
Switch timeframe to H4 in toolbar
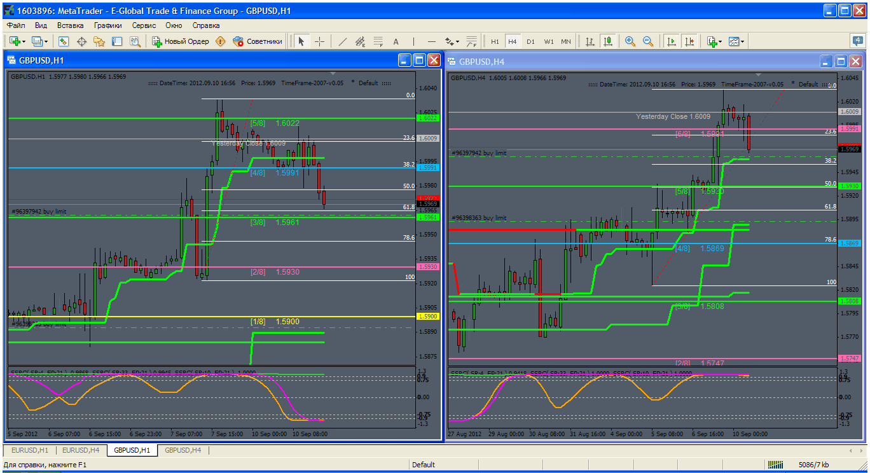tap(513, 41)
